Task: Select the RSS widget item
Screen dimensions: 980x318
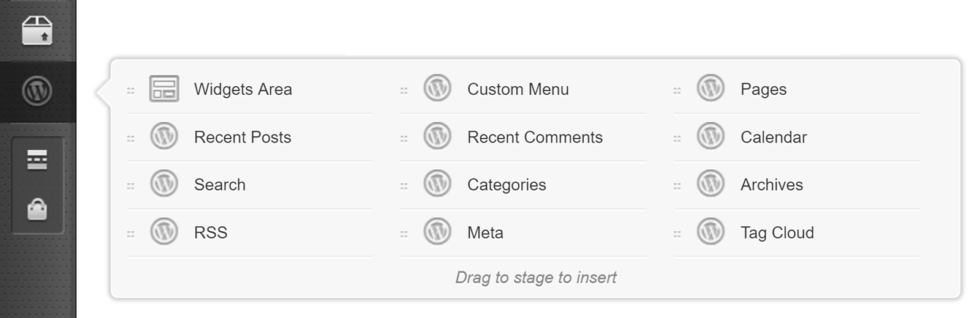Action: [x=210, y=232]
